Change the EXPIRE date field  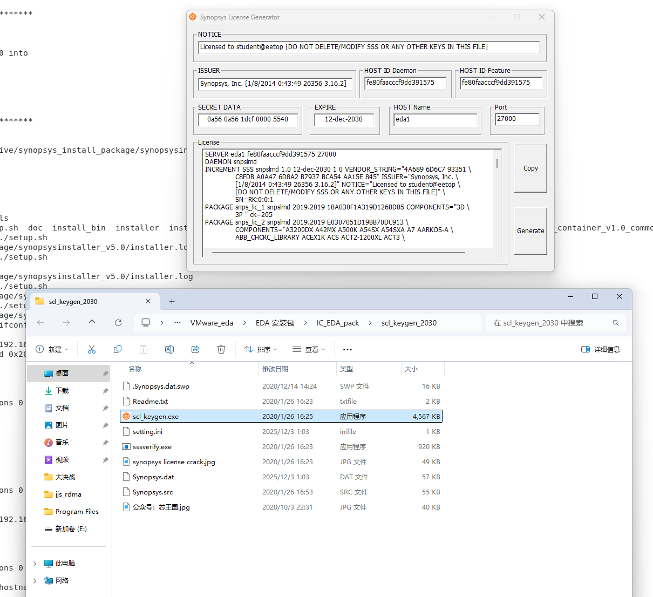344,119
